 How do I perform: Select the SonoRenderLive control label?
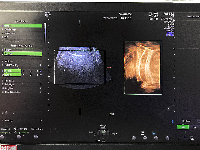37,129
